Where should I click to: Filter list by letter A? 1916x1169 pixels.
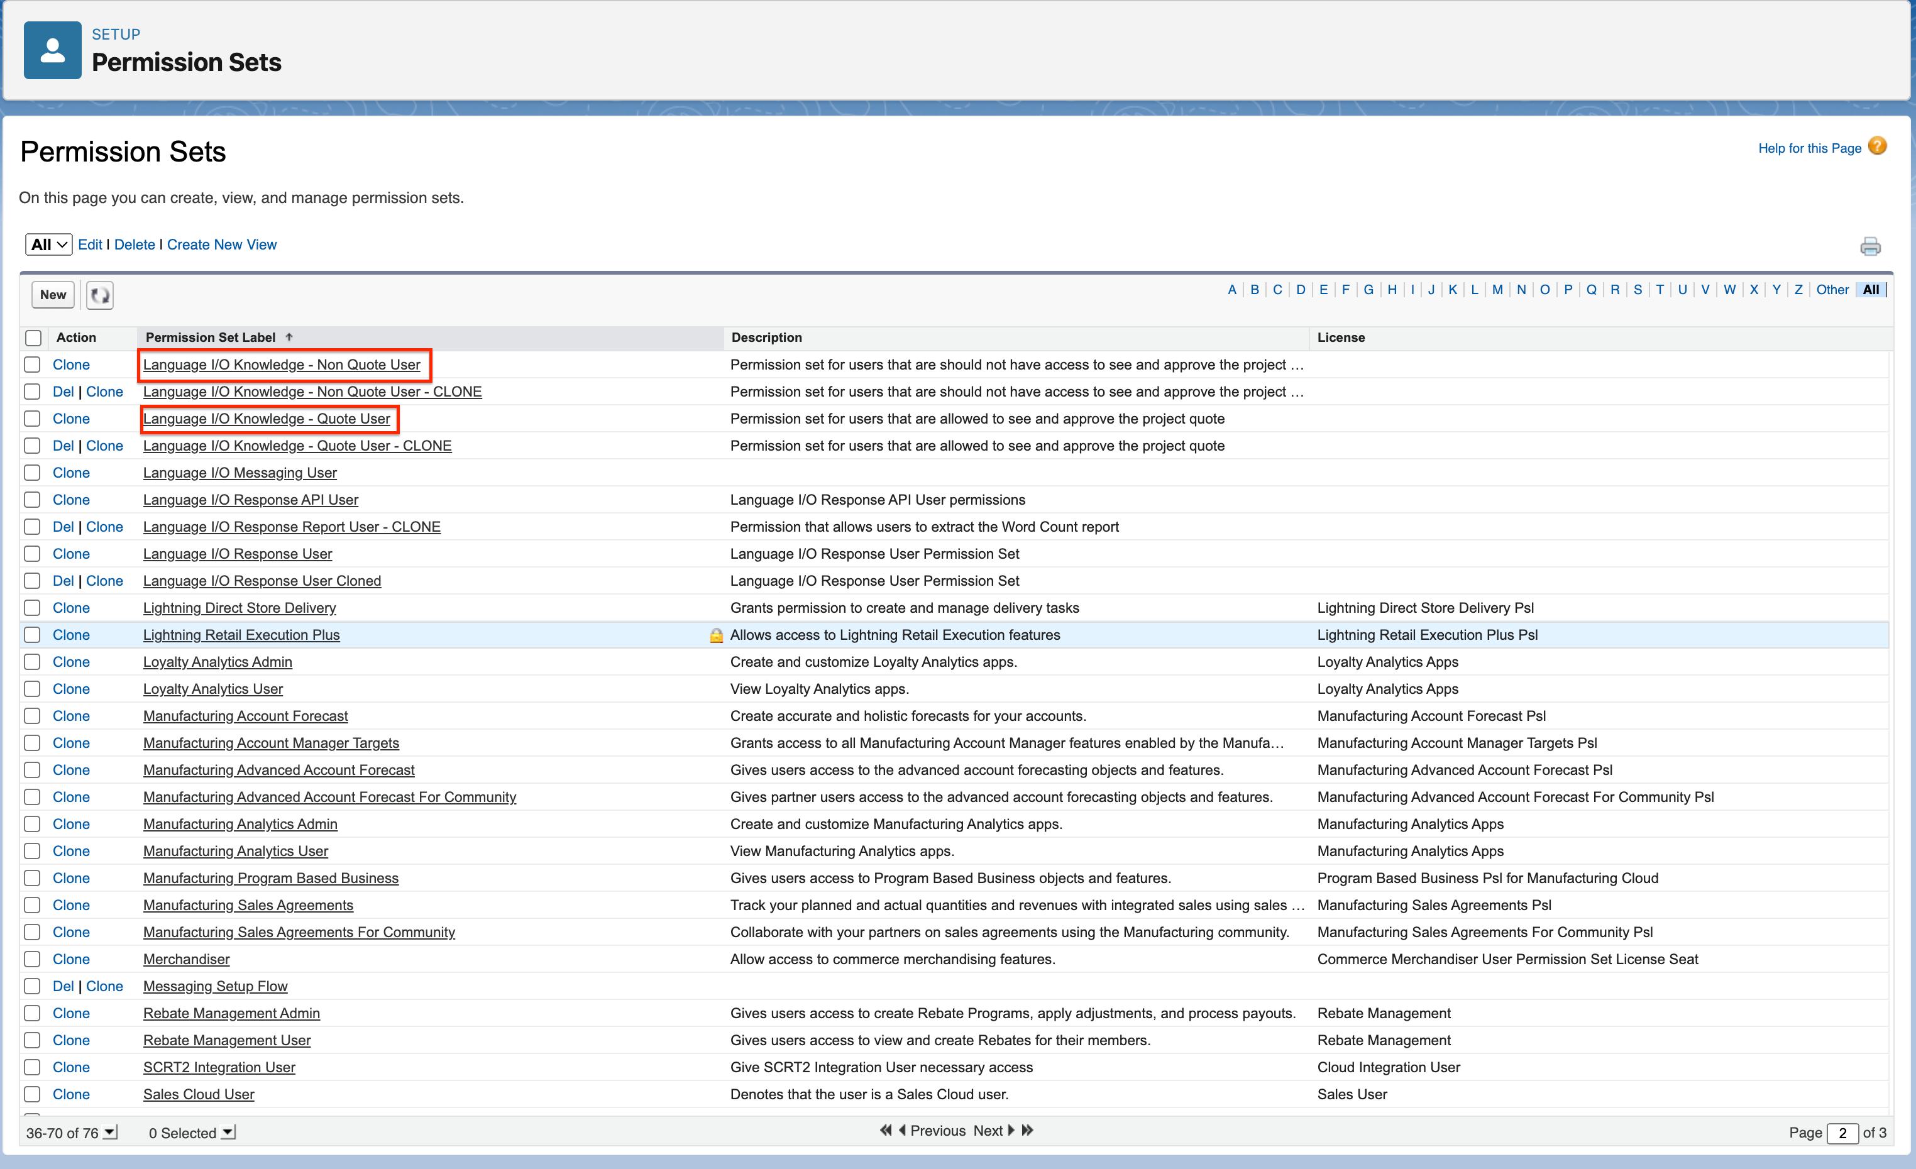[x=1231, y=290]
